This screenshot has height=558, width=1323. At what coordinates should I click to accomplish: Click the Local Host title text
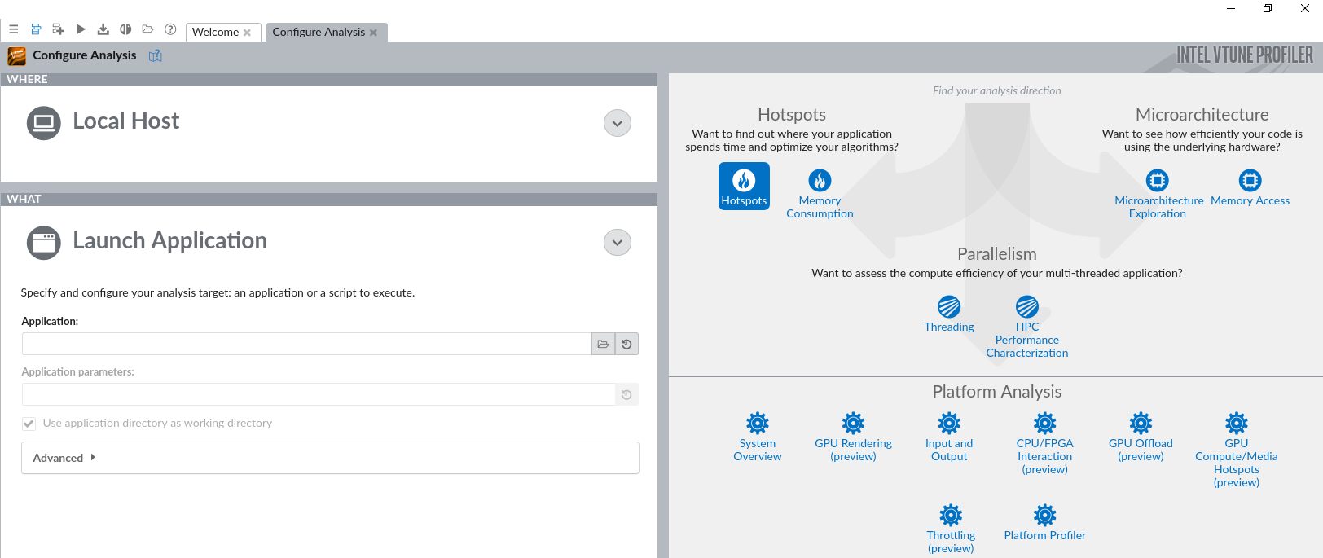[126, 121]
